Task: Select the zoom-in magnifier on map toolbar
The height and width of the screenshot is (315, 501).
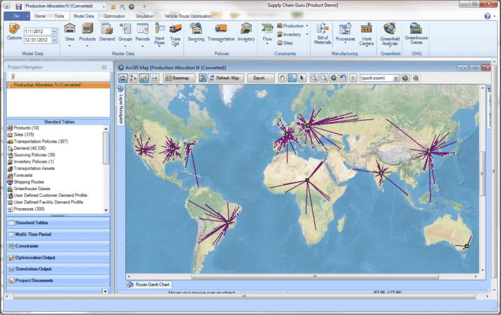Action: (313, 78)
